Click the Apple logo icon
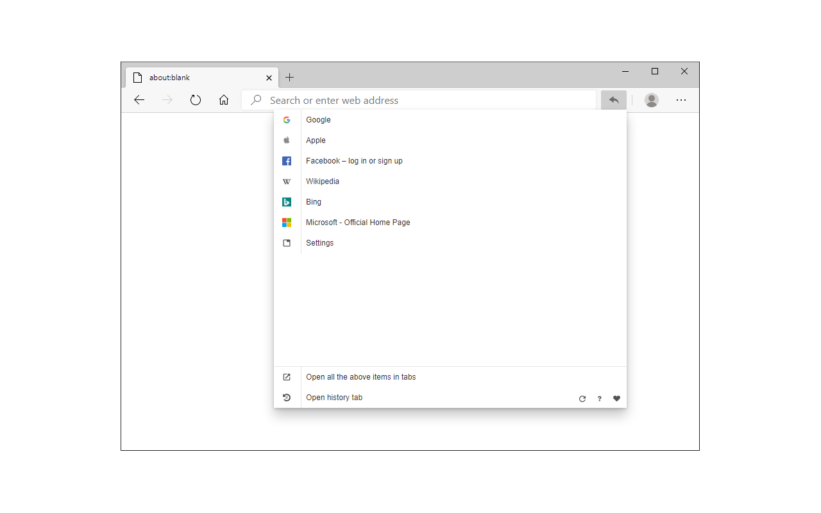 pyautogui.click(x=287, y=140)
